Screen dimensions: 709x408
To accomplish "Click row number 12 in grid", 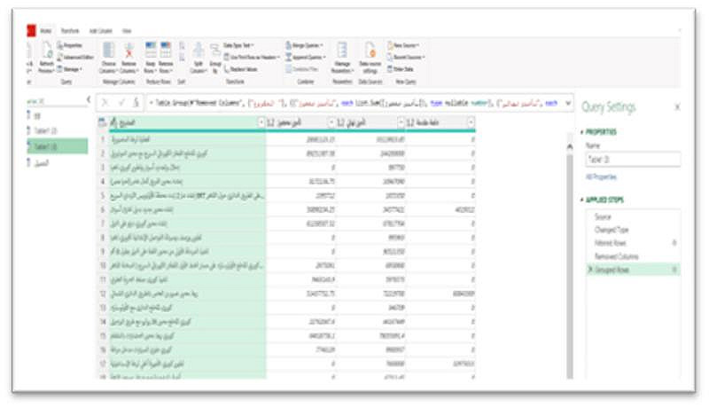I will point(103,294).
